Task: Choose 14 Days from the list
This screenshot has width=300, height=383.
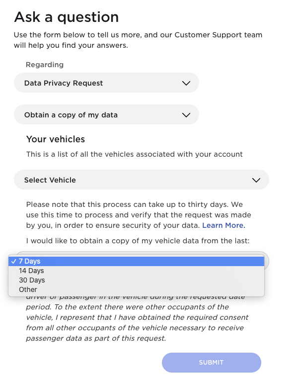Action: (31, 271)
